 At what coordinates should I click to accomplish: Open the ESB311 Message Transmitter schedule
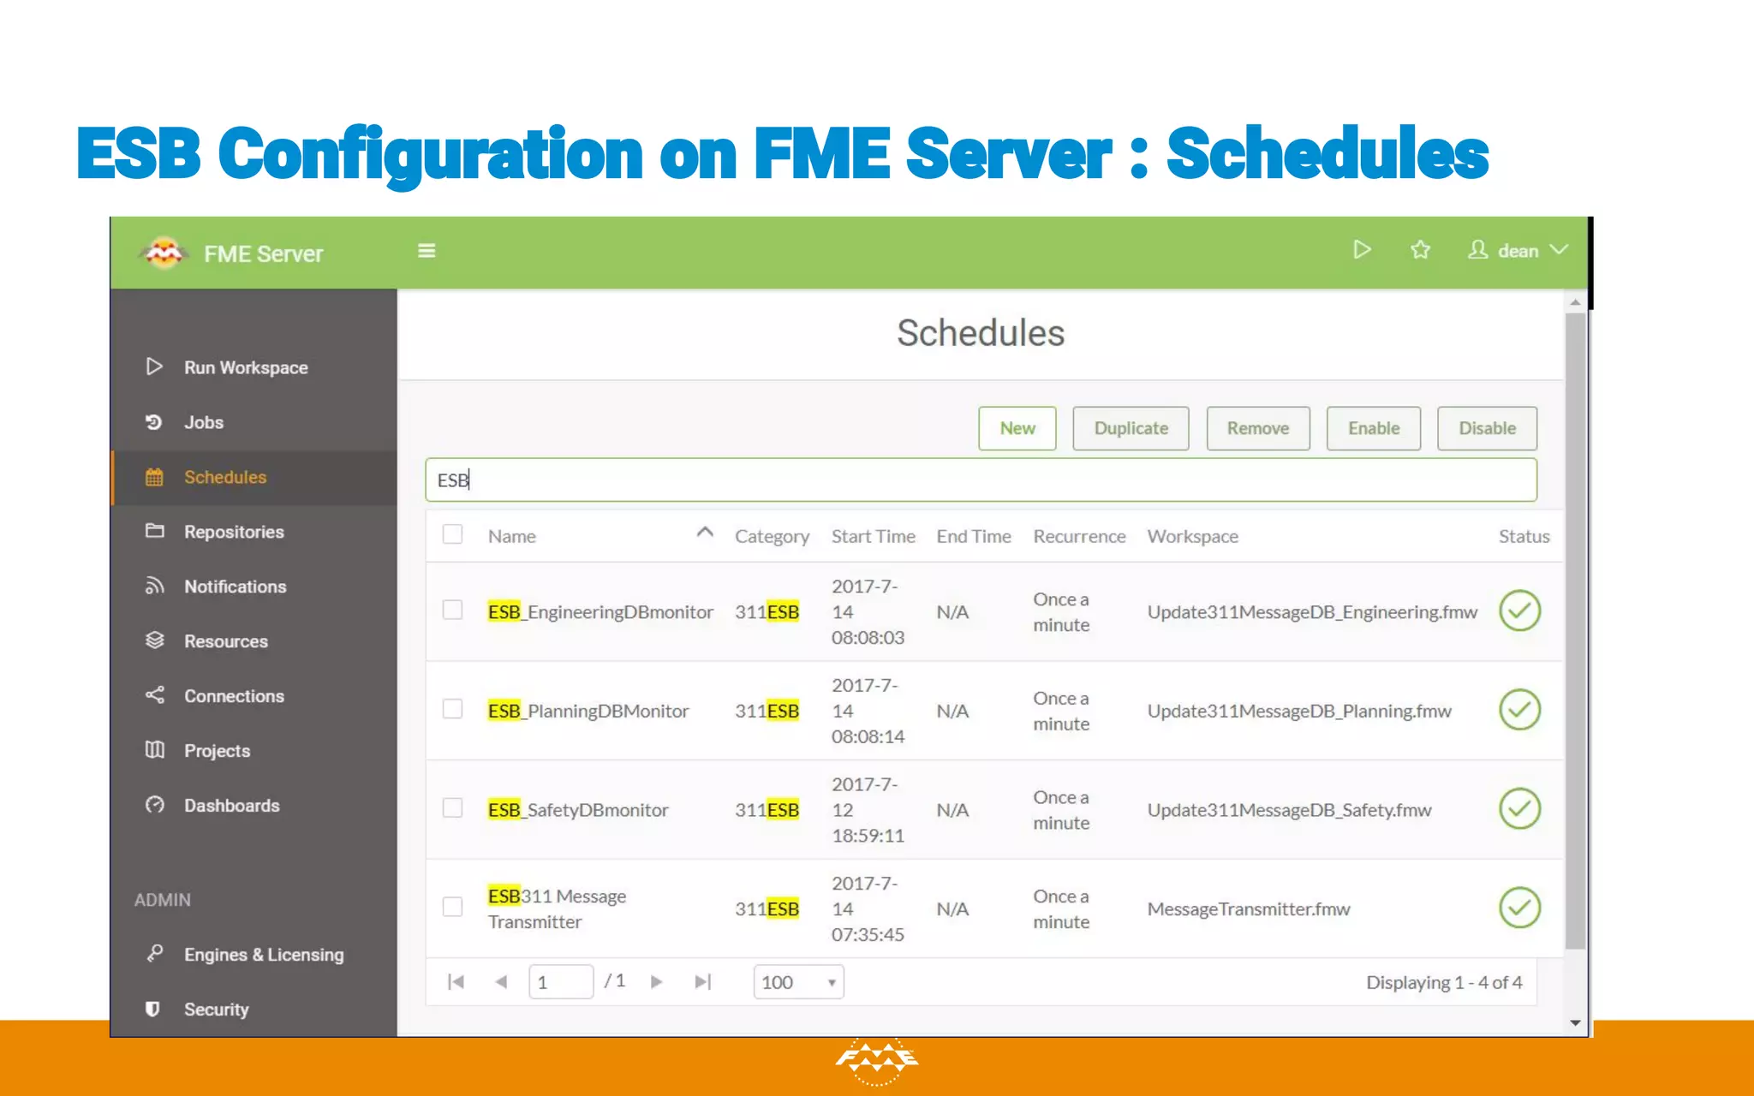(x=557, y=908)
